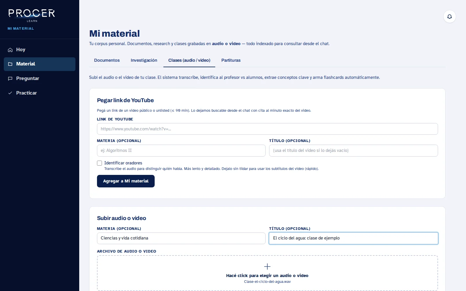
Task: Click the chat bubble icon beside Preguntar
Action: point(10,79)
